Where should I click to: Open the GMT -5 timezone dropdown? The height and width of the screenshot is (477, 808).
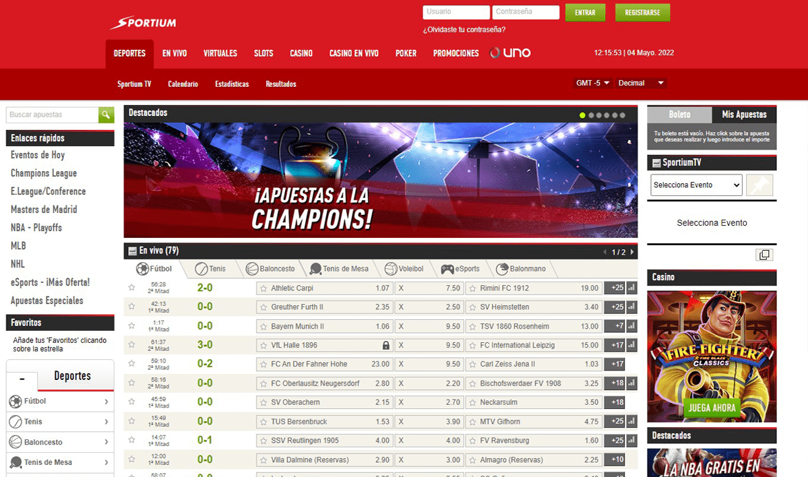pos(592,83)
